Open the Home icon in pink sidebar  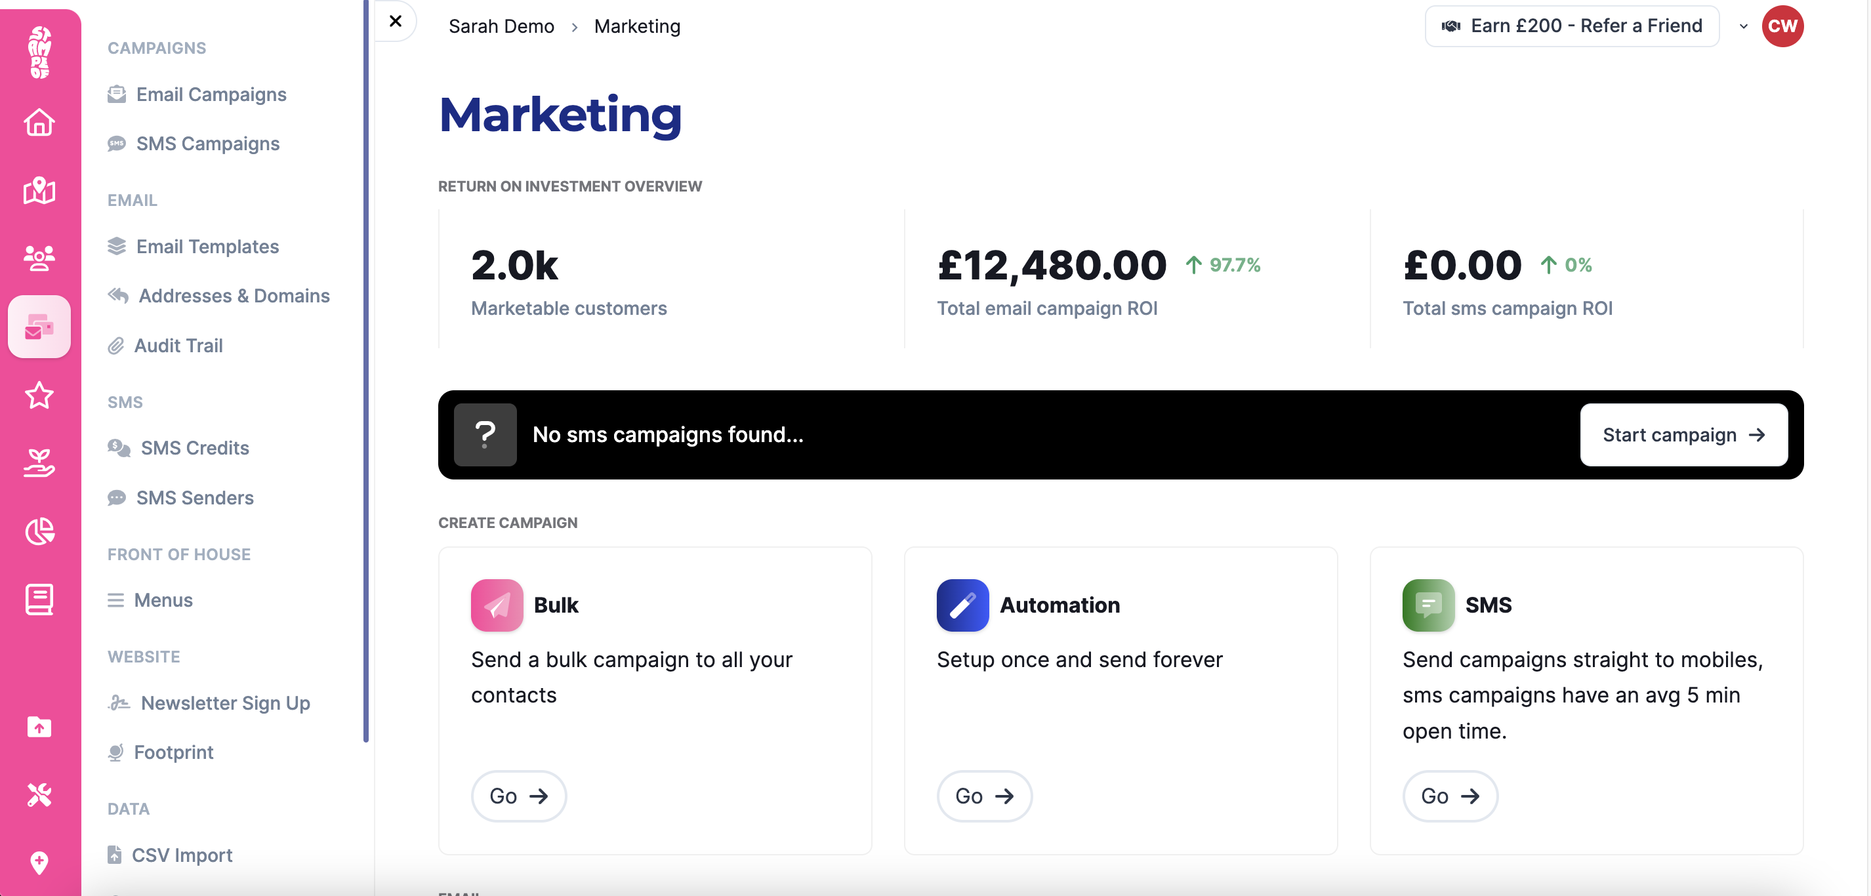click(x=39, y=122)
